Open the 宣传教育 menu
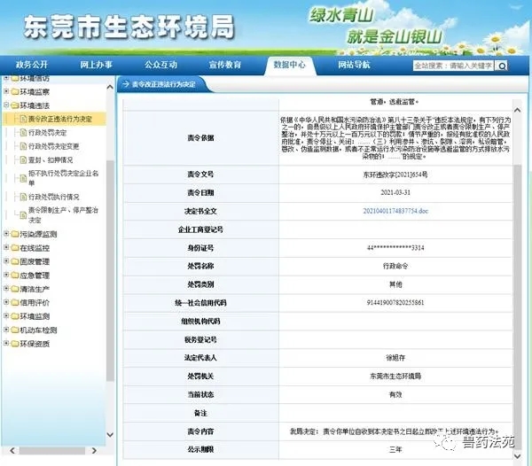This screenshot has width=532, height=466. [x=225, y=65]
